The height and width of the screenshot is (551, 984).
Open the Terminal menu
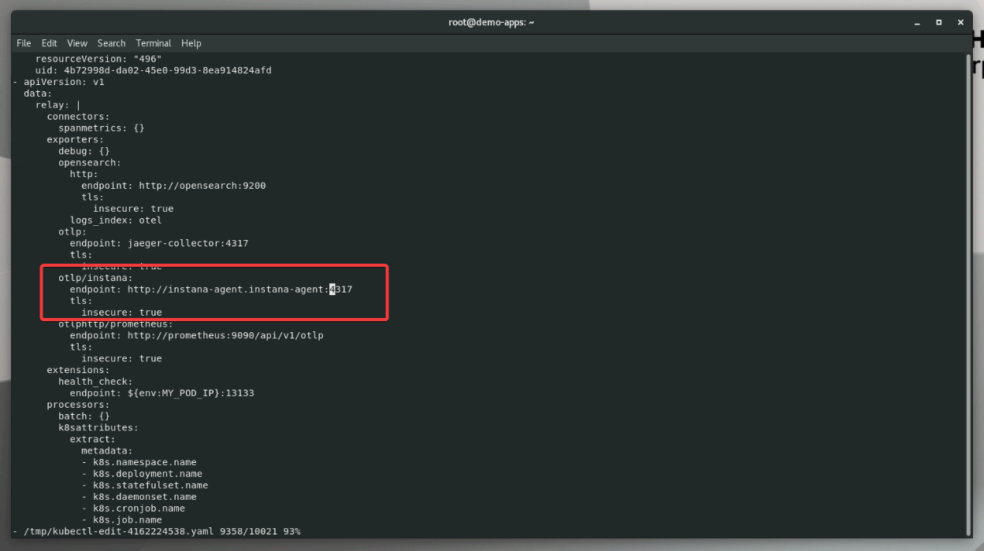click(154, 43)
